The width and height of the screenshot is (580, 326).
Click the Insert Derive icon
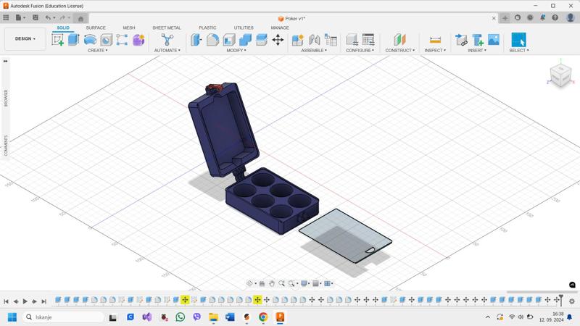click(461, 40)
